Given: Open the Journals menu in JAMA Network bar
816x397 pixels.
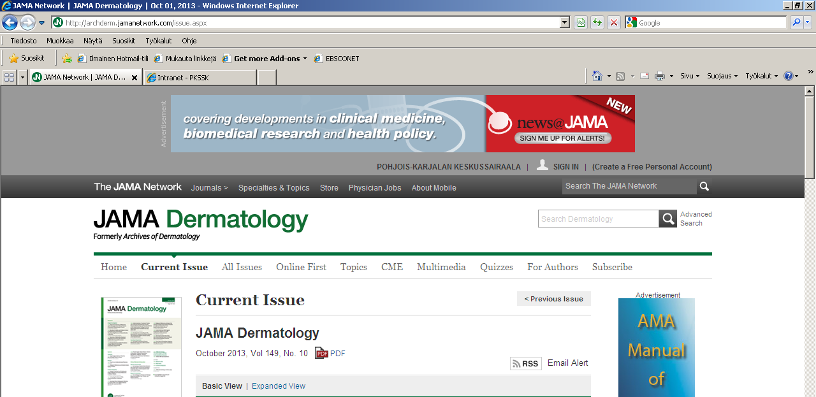Looking at the screenshot, I should pyautogui.click(x=210, y=188).
